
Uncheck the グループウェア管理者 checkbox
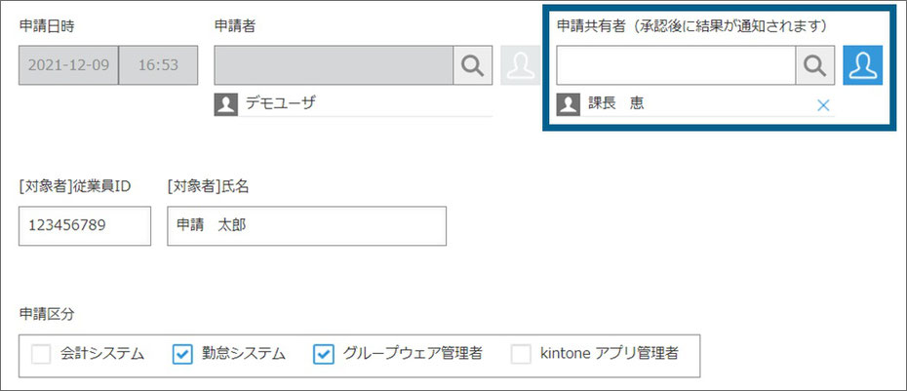pyautogui.click(x=324, y=354)
